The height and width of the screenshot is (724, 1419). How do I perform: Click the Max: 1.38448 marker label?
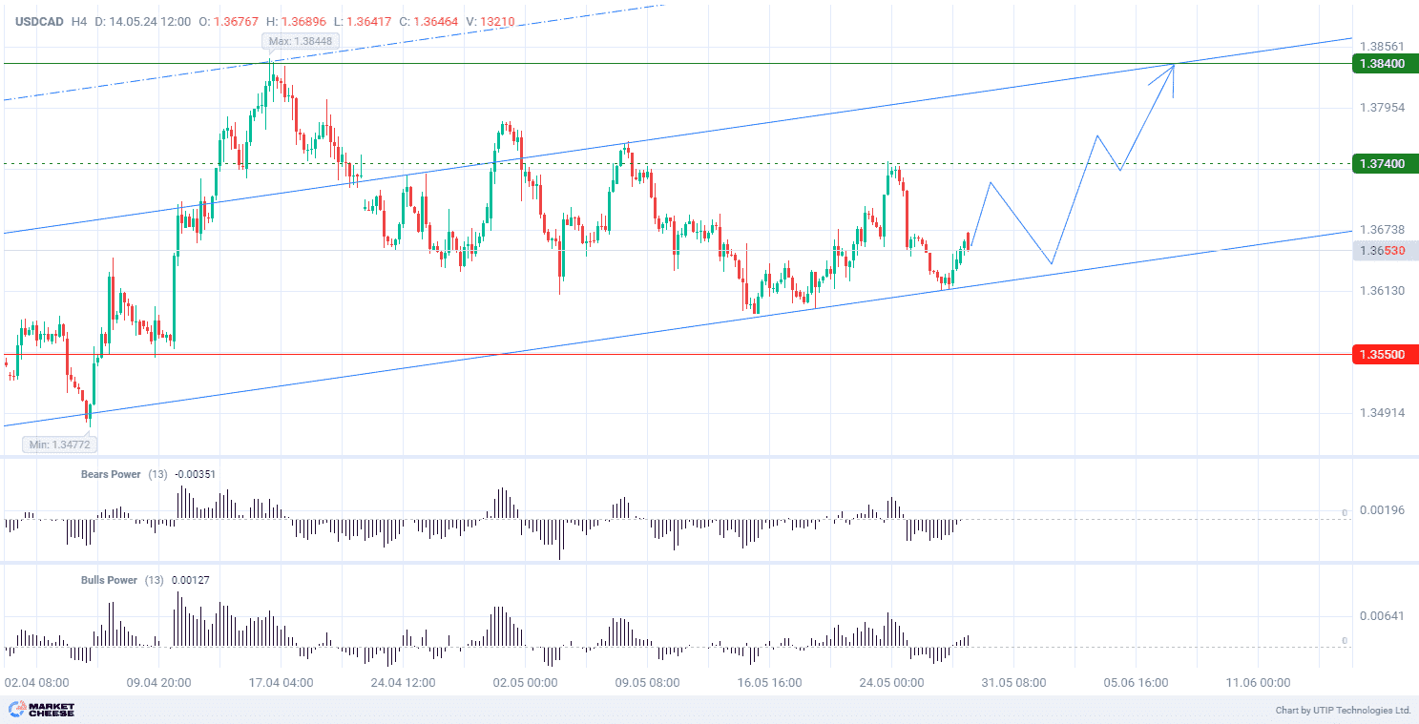(x=300, y=41)
